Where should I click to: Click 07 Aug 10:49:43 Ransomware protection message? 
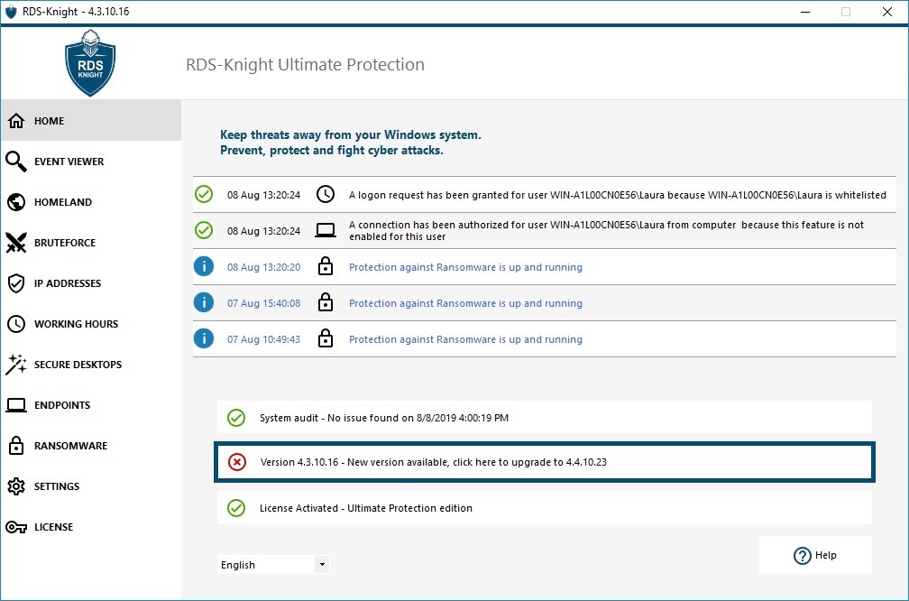pos(465,339)
